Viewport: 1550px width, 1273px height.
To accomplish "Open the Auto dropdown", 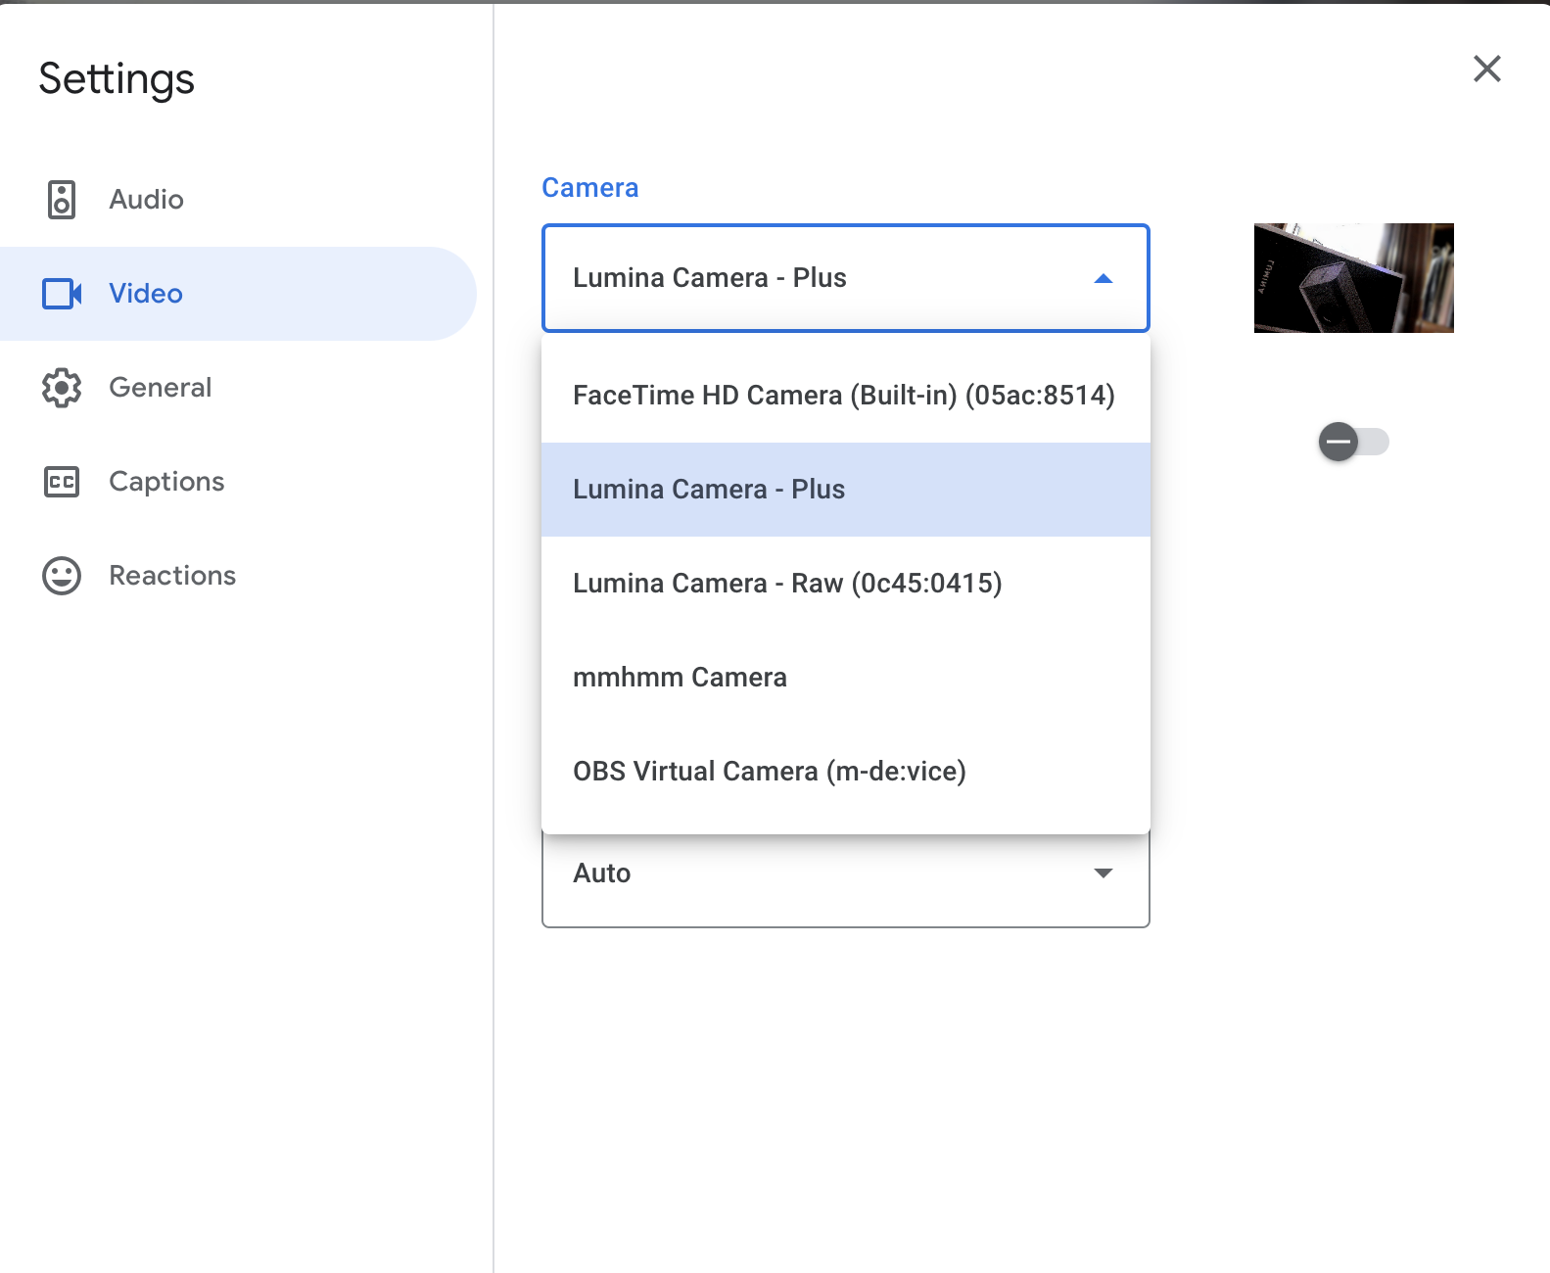I will [x=846, y=879].
